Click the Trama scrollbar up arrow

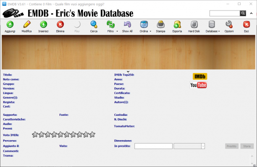(252, 156)
